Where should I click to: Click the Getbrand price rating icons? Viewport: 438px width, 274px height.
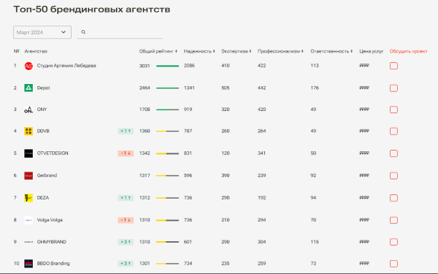pos(364,175)
